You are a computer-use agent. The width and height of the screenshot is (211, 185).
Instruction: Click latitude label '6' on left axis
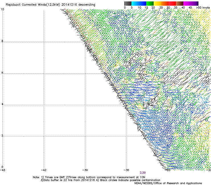(x=2, y=73)
